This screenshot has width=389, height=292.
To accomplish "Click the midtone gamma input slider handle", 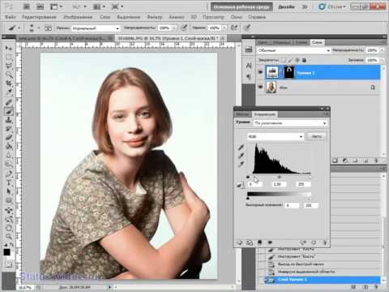I will pyautogui.click(x=279, y=177).
